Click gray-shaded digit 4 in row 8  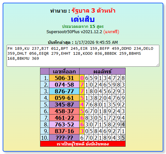coord(123,124)
